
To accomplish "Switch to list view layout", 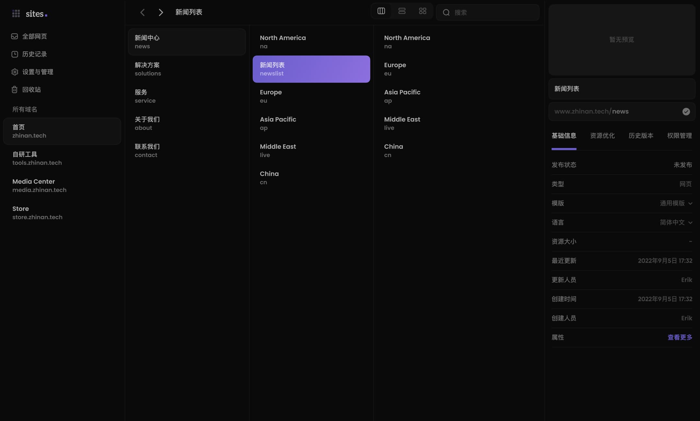I will pos(402,11).
